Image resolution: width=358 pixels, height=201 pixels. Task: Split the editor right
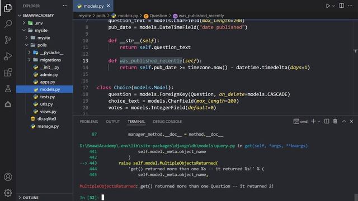coord(342,6)
